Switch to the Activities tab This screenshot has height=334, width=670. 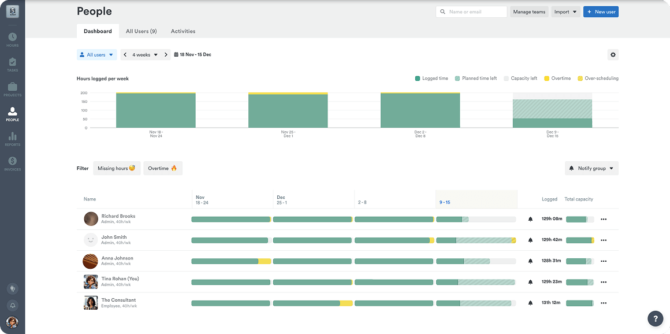click(183, 31)
